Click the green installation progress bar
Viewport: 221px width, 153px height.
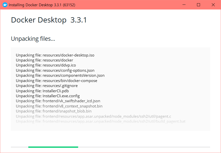click(53, 147)
